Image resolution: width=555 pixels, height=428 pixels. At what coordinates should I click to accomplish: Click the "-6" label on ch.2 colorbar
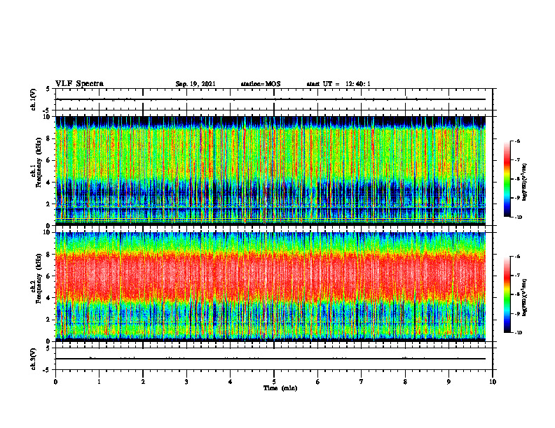click(x=518, y=257)
